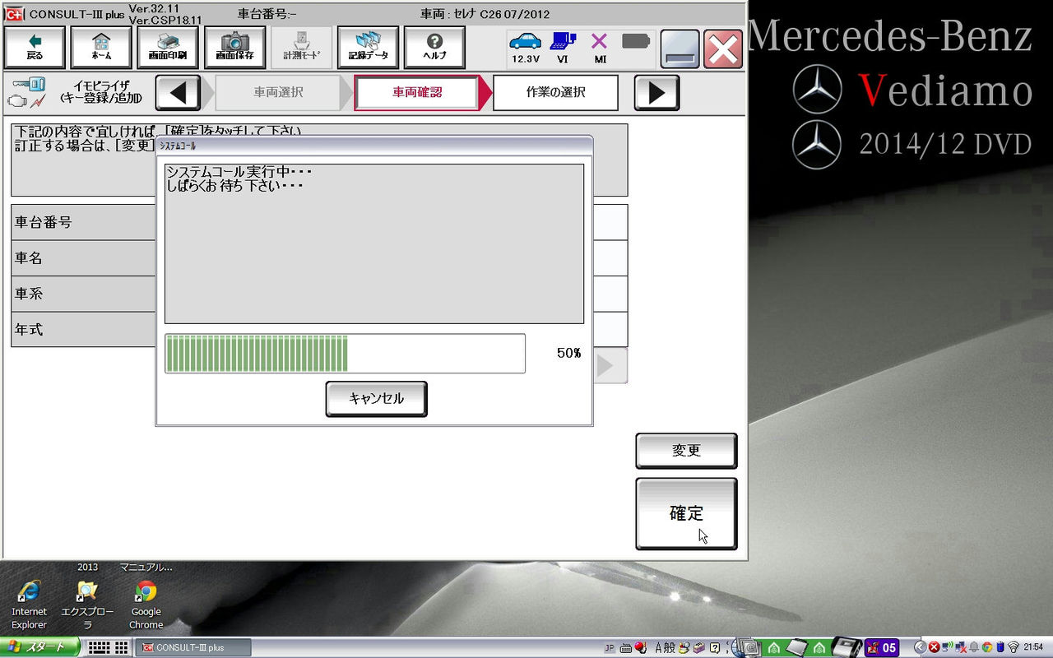Viewport: 1053px width, 658px height.
Task: Open Internet Explorer desktop shortcut
Action: [30, 604]
